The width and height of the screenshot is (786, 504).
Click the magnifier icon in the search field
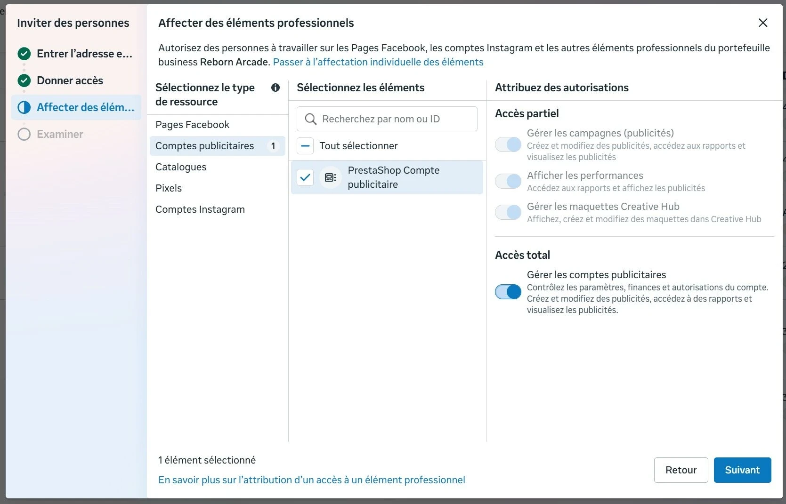tap(310, 119)
